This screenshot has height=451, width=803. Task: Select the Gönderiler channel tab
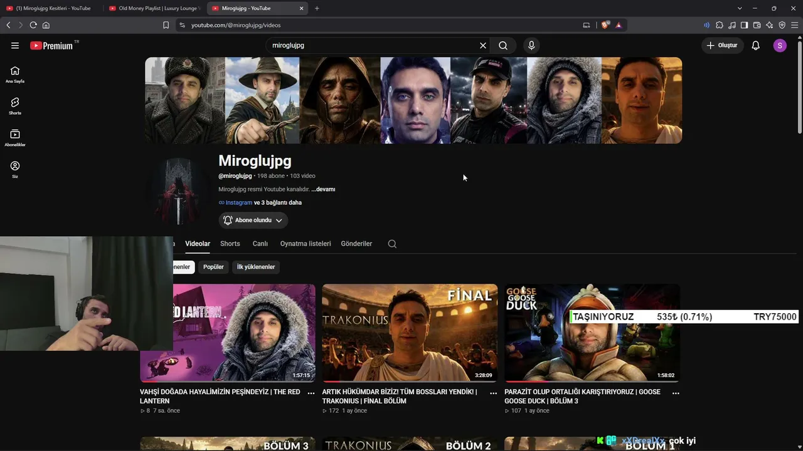[x=356, y=244]
